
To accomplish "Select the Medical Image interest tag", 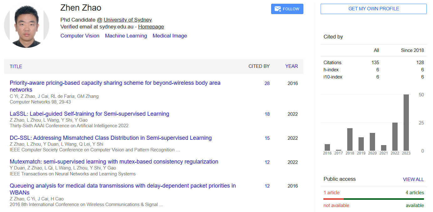I will point(170,36).
